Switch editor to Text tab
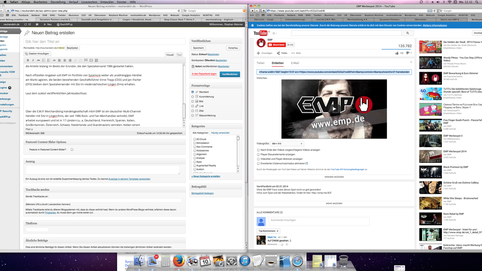482x271 pixels. tap(179, 55)
